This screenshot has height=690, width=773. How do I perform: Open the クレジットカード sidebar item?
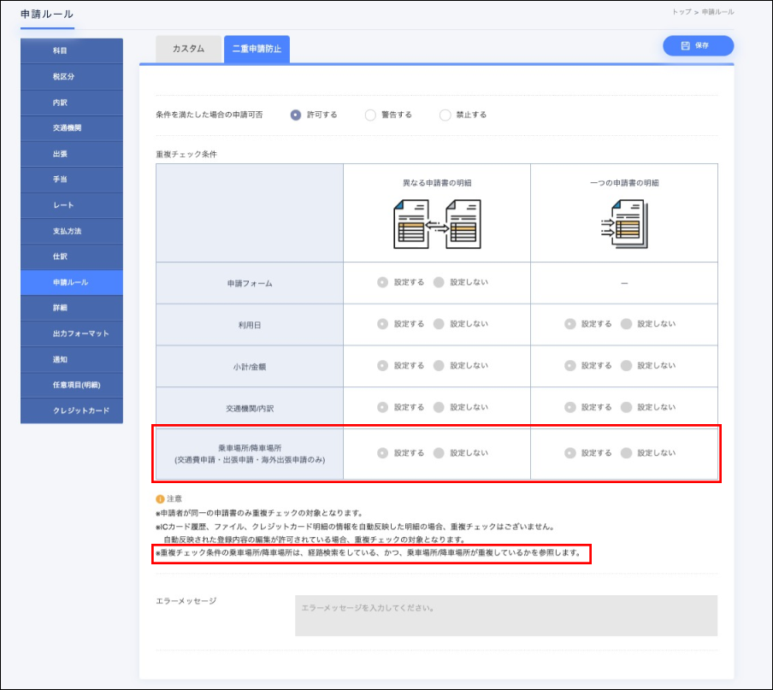coord(72,410)
